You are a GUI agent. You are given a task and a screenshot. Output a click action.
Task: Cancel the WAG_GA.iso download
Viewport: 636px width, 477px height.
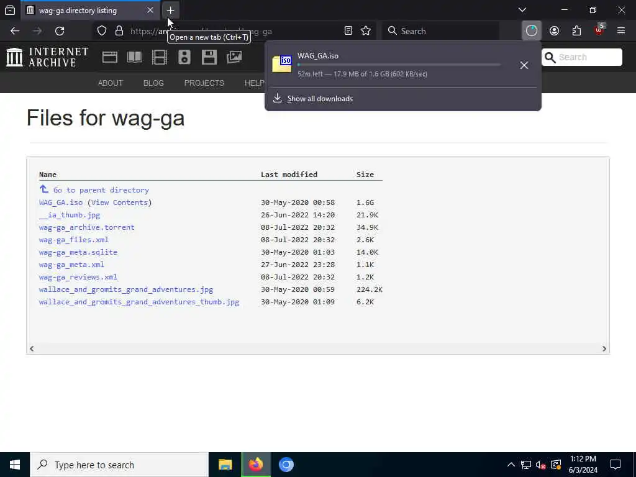[x=524, y=65]
